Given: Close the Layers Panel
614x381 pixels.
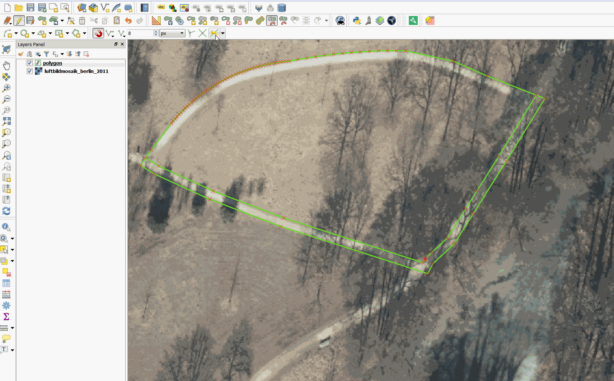Looking at the screenshot, I should [x=122, y=44].
